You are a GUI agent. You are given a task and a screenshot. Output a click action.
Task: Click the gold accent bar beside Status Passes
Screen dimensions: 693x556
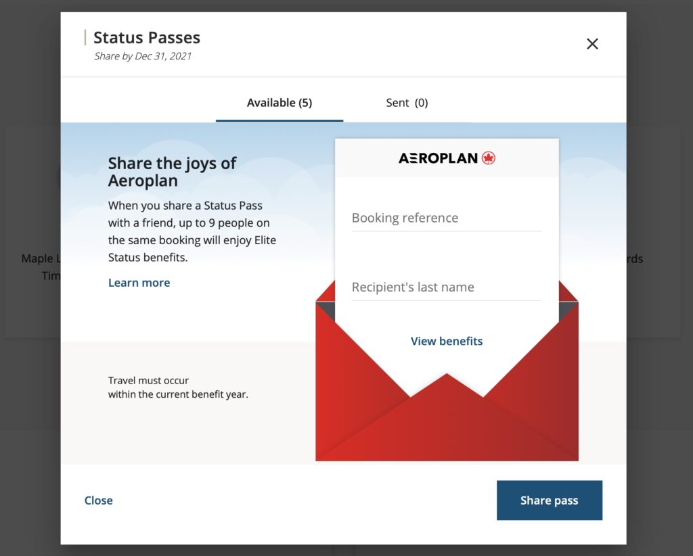[85, 37]
